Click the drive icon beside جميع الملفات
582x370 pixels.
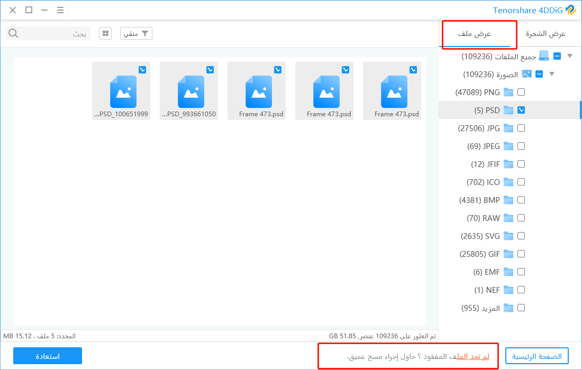point(544,56)
